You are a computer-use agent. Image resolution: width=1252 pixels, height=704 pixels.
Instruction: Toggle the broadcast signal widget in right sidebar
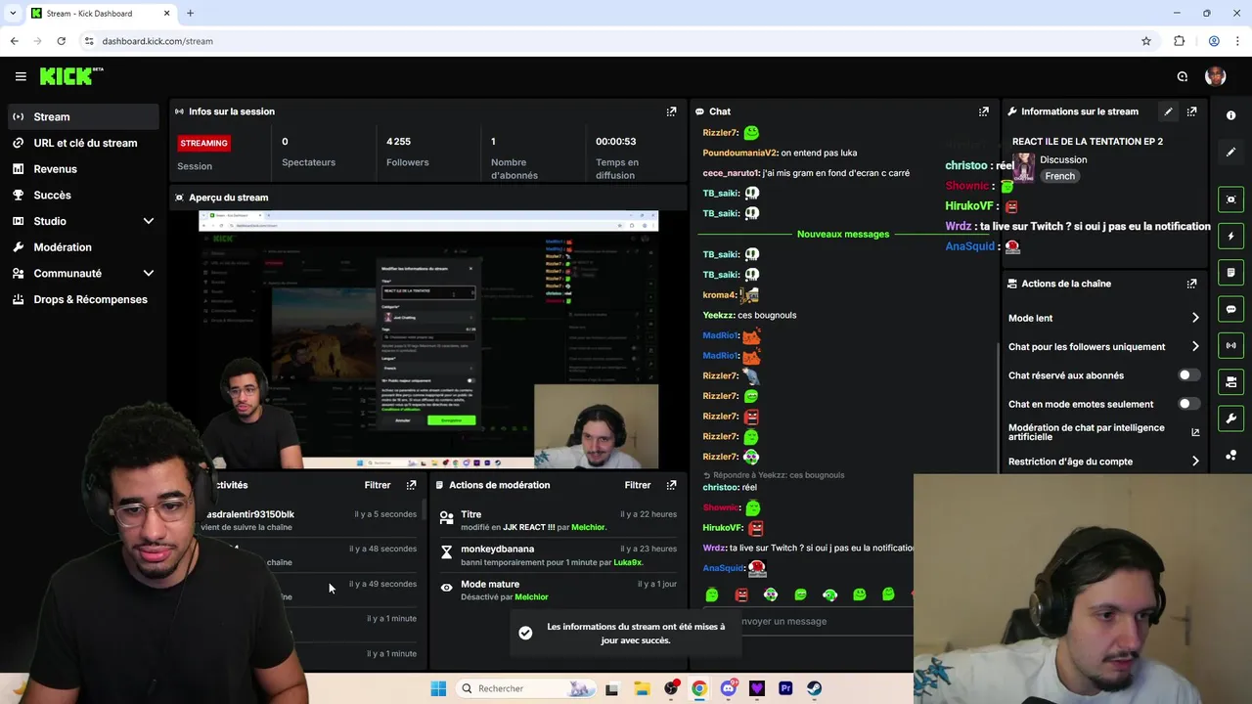[1230, 345]
